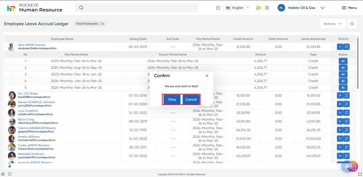Expand Eric JOY Baker's ledger rows
The image size is (363, 177).
pyautogui.click(x=340, y=95)
